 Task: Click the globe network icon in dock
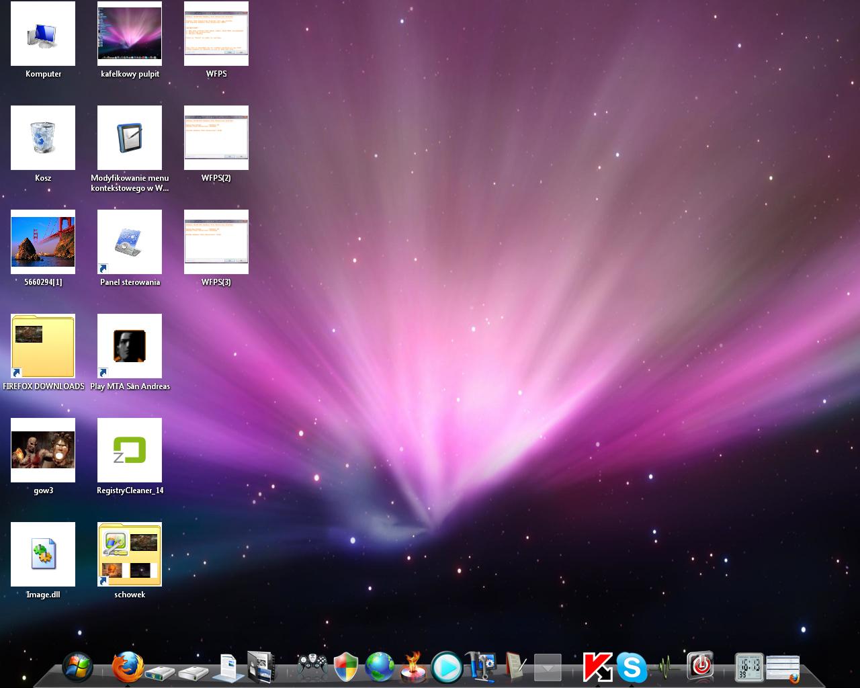380,667
